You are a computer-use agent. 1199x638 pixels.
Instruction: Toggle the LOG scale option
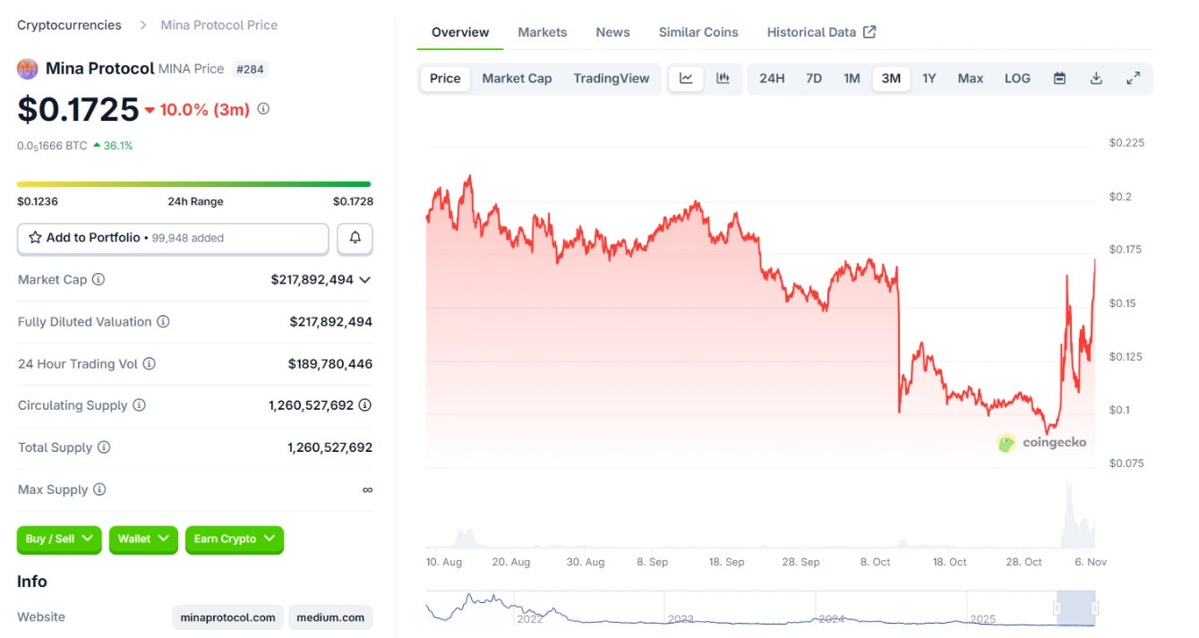coord(1017,79)
